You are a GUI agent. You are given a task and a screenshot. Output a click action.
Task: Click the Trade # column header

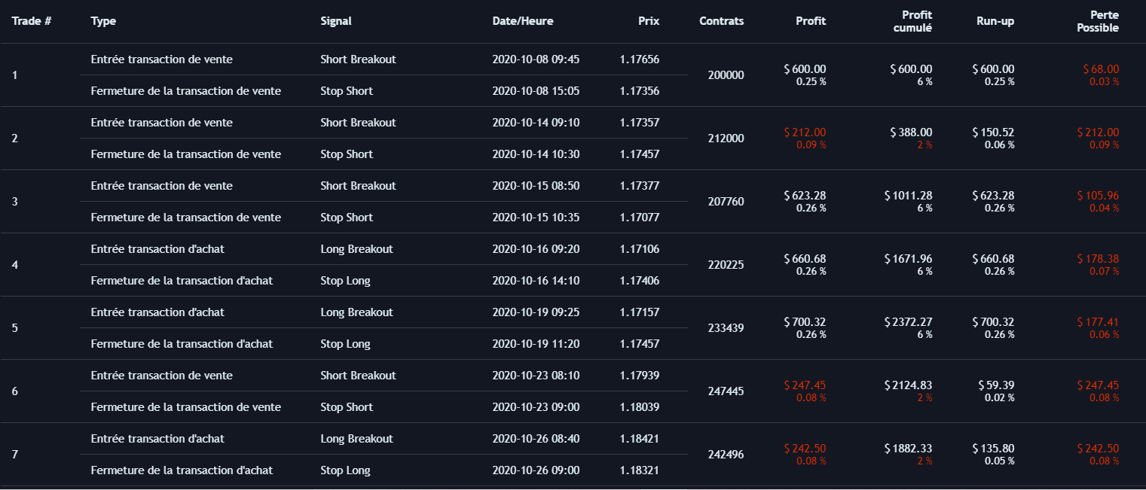(32, 21)
